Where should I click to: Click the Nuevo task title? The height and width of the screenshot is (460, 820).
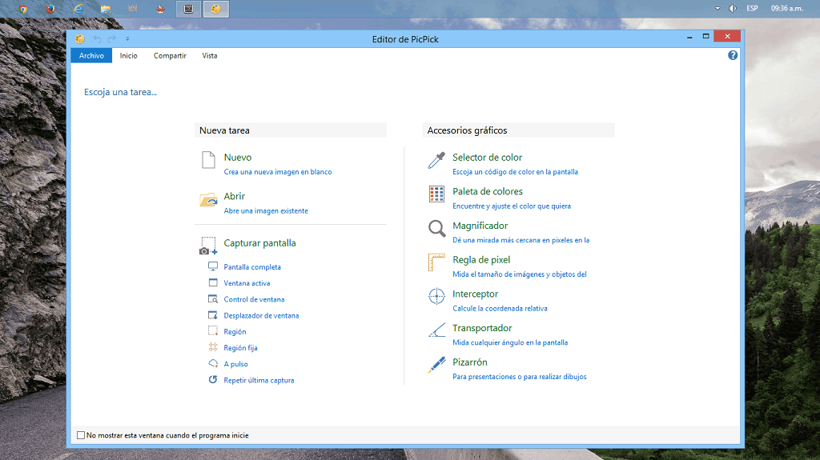237,158
